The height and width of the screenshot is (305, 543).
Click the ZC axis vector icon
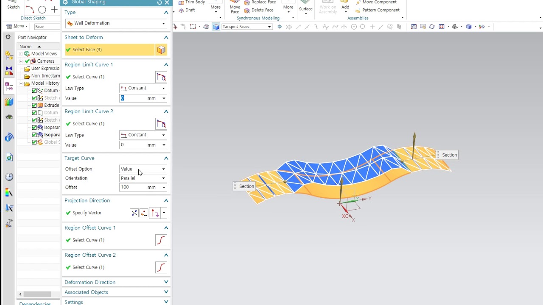click(x=155, y=213)
